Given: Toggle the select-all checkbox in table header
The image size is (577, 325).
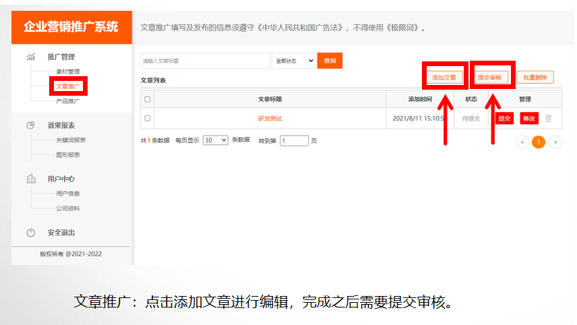Looking at the screenshot, I should [148, 99].
